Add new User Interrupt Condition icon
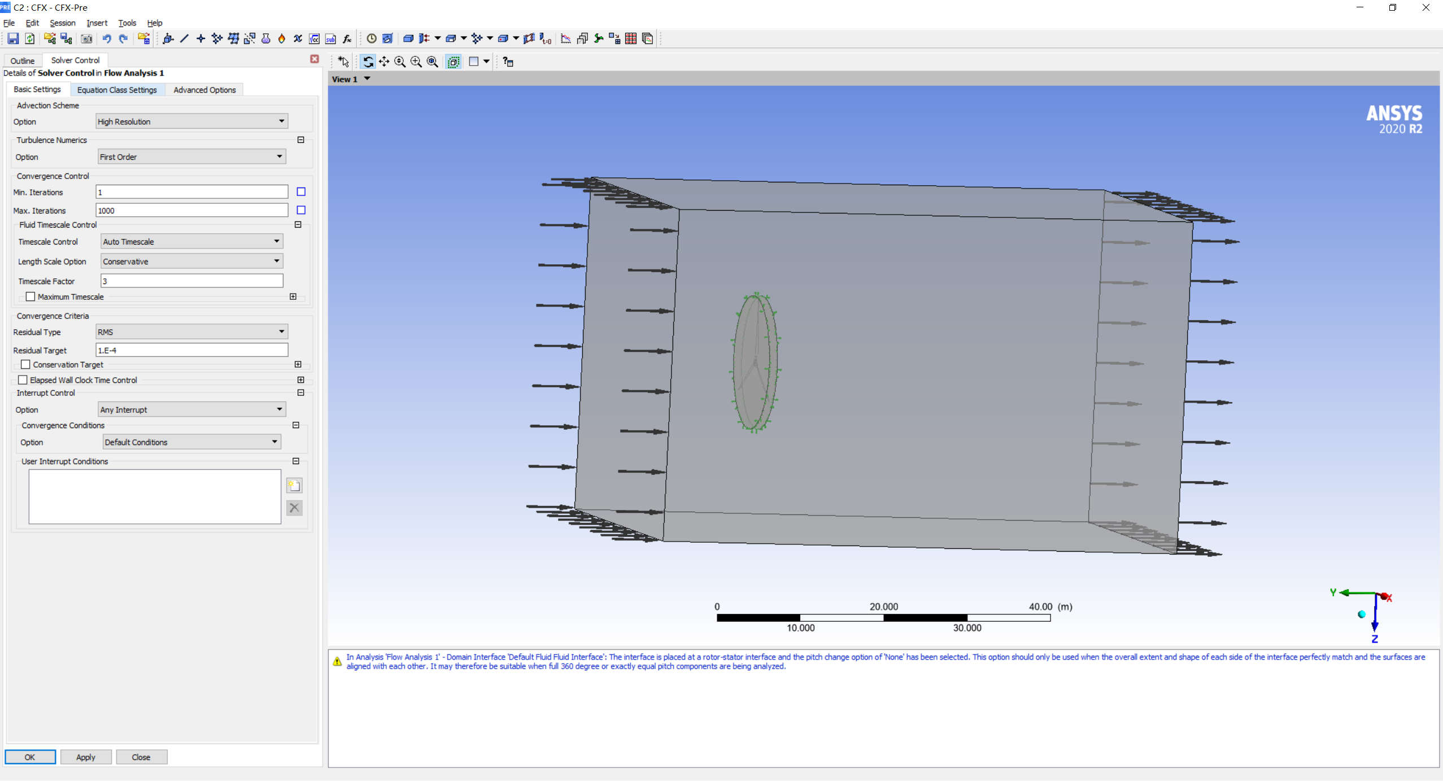This screenshot has height=781, width=1443. coord(294,485)
